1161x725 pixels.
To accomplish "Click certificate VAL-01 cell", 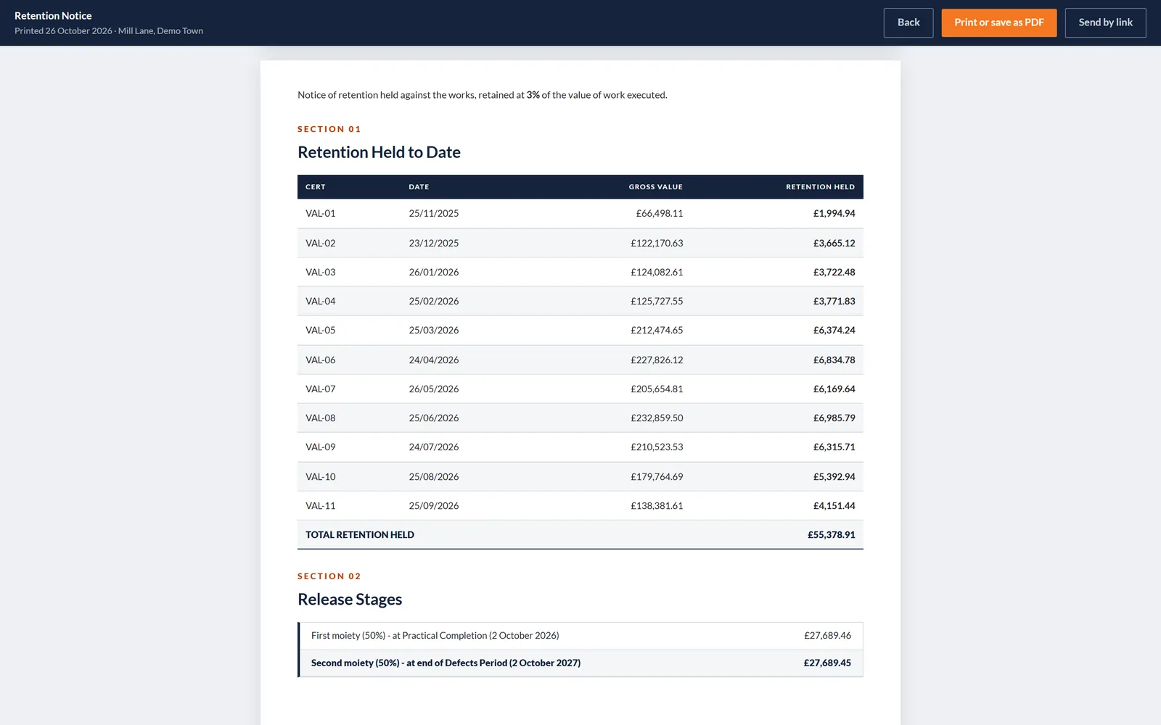I will (x=321, y=214).
